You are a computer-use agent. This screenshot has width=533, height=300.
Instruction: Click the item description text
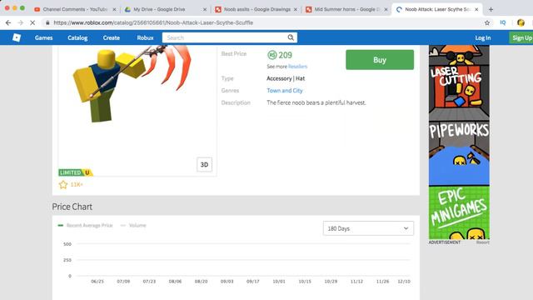coord(316,102)
